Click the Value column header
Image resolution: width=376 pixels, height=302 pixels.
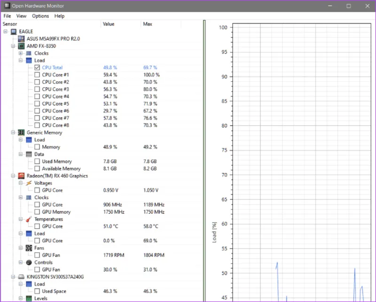click(x=121, y=24)
